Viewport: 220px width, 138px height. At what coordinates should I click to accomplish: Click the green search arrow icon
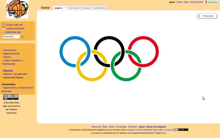[22, 37]
